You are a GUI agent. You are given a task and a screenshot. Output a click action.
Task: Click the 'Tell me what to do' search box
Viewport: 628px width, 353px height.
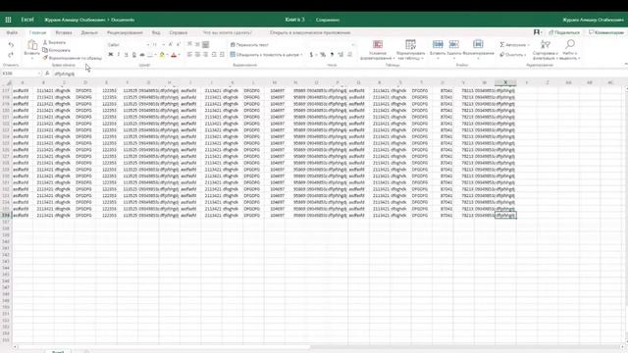coord(227,32)
